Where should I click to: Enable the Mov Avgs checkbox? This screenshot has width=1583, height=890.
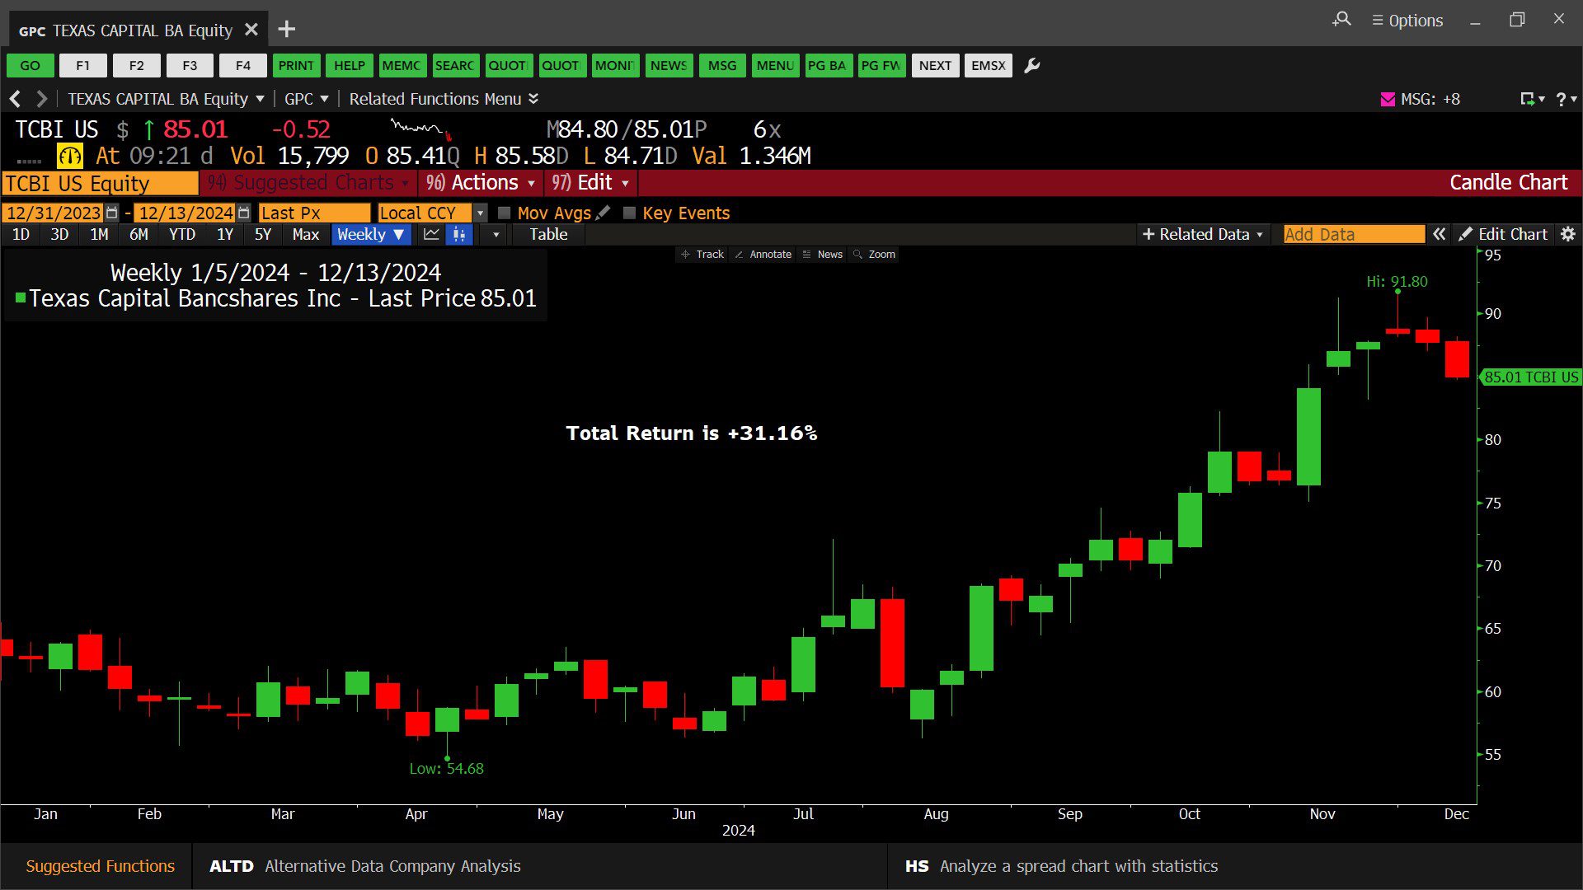coord(505,213)
